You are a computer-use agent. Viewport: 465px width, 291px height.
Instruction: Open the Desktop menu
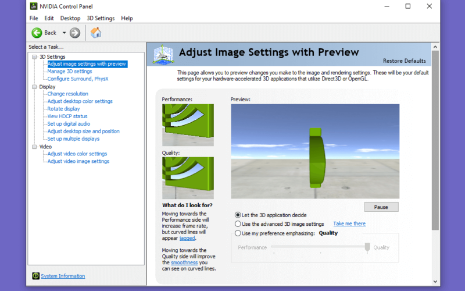click(70, 18)
